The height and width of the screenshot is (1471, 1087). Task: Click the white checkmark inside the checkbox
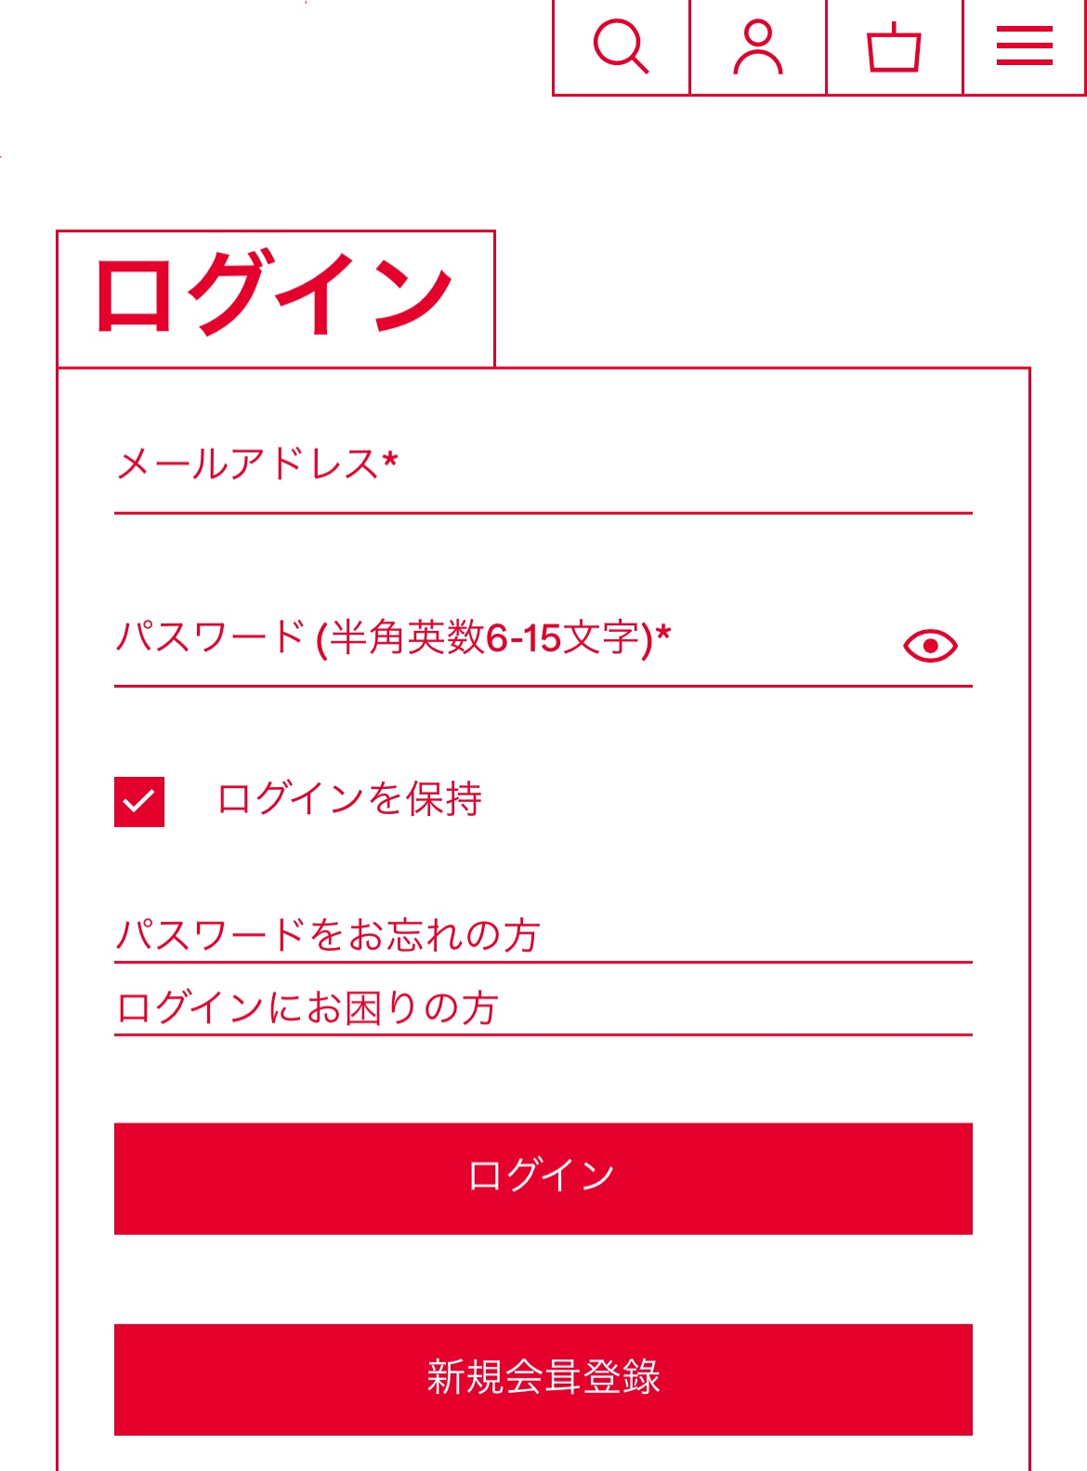click(138, 800)
